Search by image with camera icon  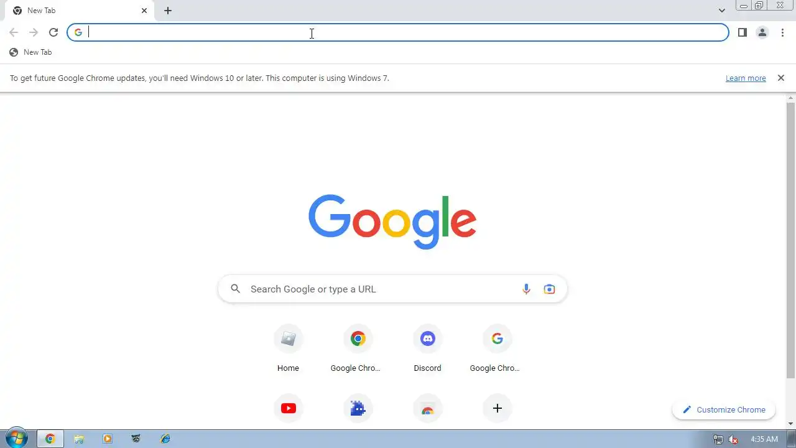point(549,289)
